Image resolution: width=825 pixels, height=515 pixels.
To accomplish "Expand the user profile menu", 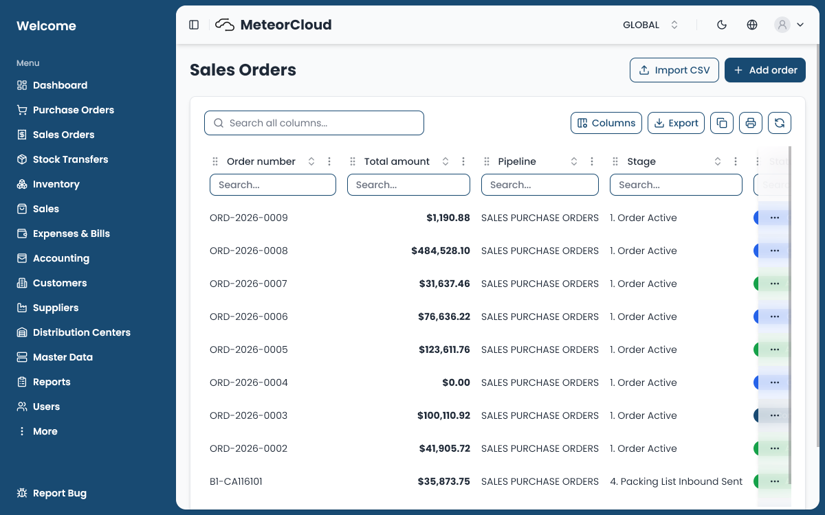I will [x=789, y=25].
